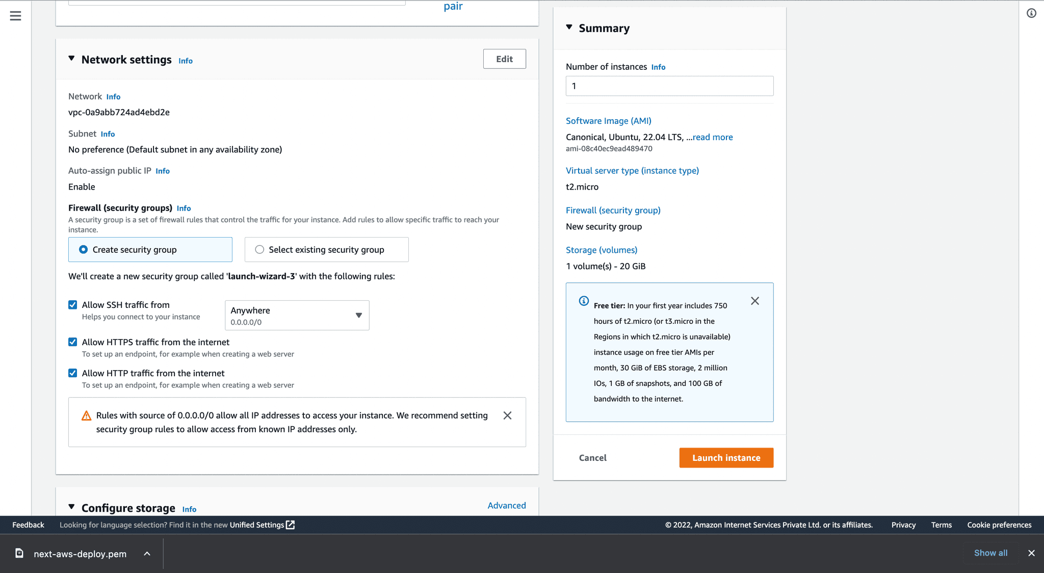The width and height of the screenshot is (1044, 573).
Task: Uncheck Allow SSH traffic from
Action: click(x=72, y=304)
